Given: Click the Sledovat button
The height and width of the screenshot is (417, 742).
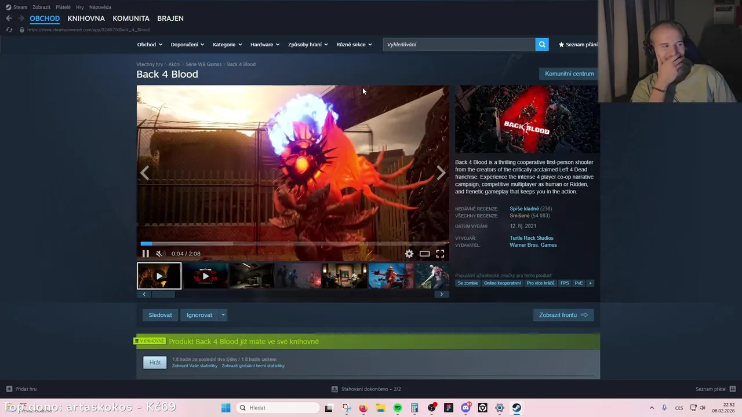Looking at the screenshot, I should [x=160, y=315].
